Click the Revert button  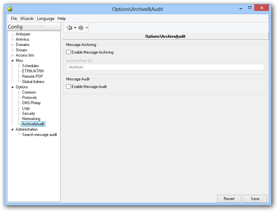229,199
